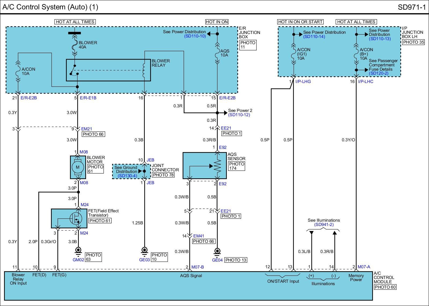Open the SD941-2 illuminations link
Image resolution: width=429 pixels, height=306 pixels.
pyautogui.click(x=324, y=225)
